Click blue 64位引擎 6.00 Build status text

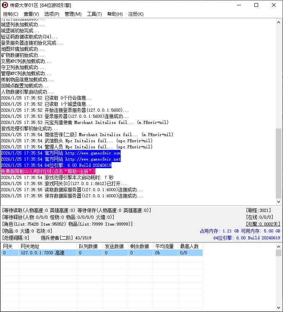(247, 238)
